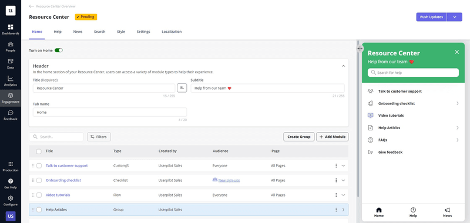This screenshot has width=470, height=223.
Task: Open Onboarding checklist in the preview
Action: pyautogui.click(x=413, y=103)
